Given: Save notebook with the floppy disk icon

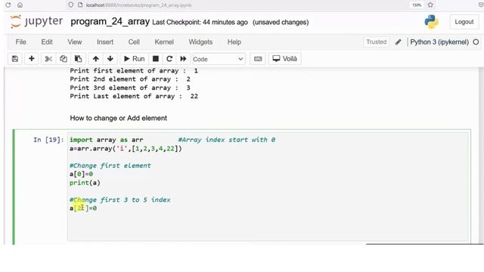Looking at the screenshot, I should click(x=15, y=59).
